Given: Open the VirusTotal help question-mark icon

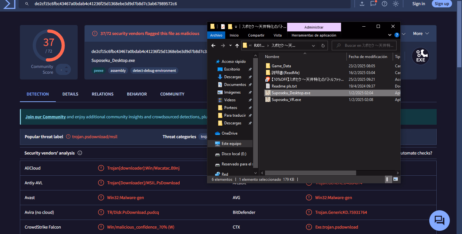Looking at the screenshot, I should (384, 4).
